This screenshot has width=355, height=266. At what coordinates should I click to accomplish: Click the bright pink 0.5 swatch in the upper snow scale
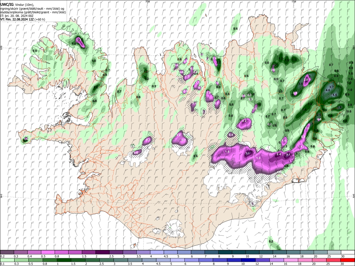48,252
